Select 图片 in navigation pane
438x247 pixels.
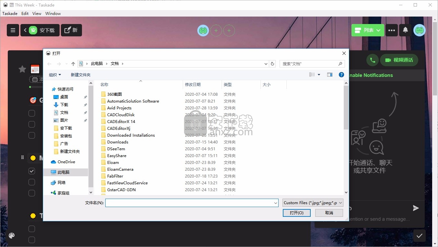(64, 120)
